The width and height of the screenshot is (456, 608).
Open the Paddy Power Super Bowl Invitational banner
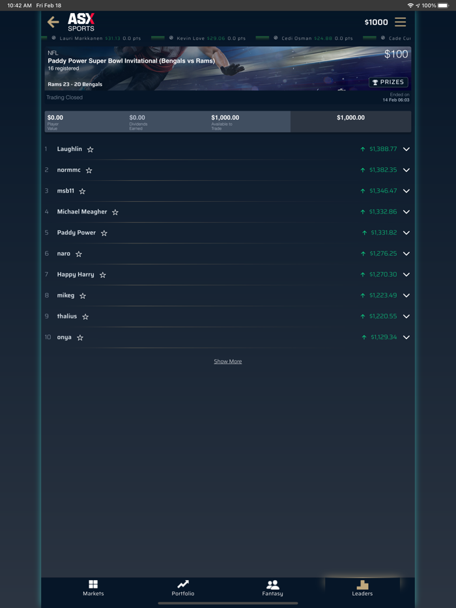coord(228,68)
